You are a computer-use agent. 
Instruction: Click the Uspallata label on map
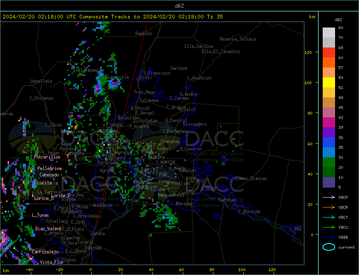[41, 81]
